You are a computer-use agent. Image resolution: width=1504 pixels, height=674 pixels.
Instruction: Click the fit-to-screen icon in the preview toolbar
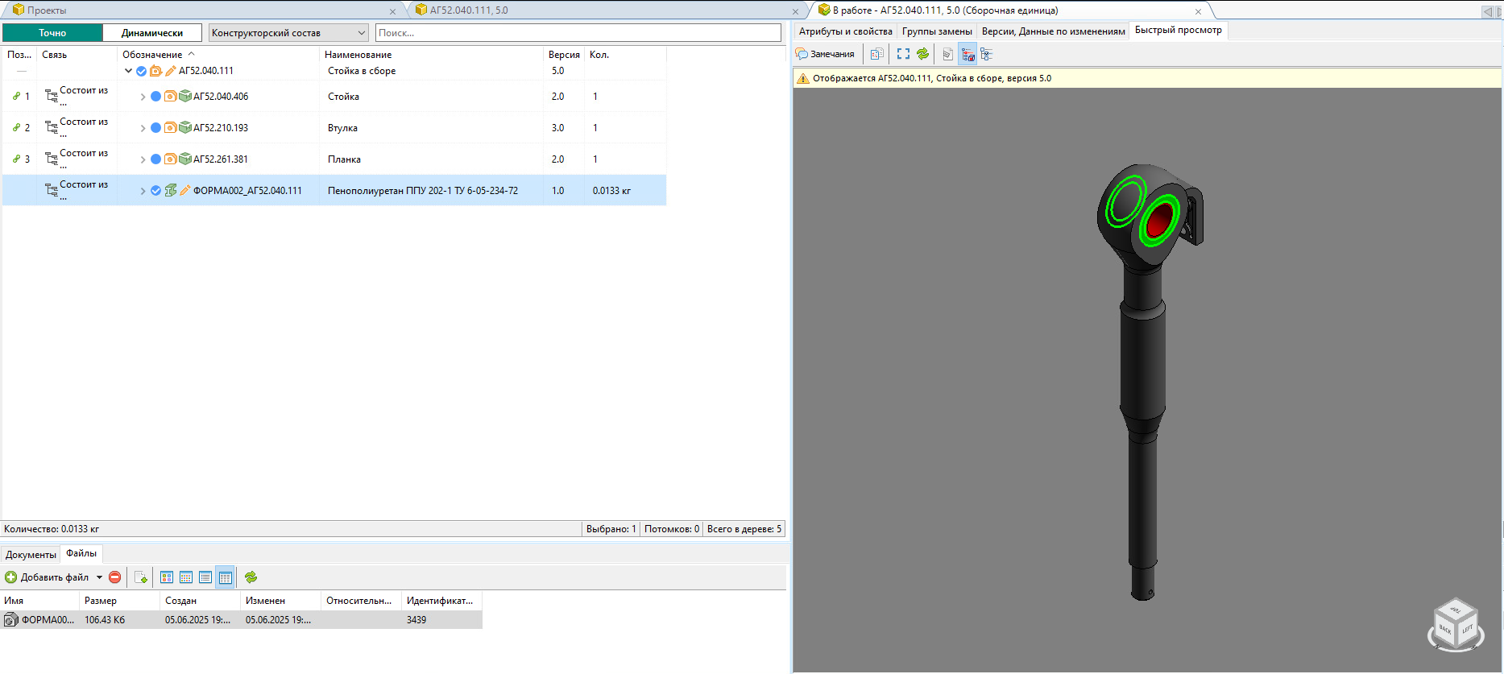(903, 54)
